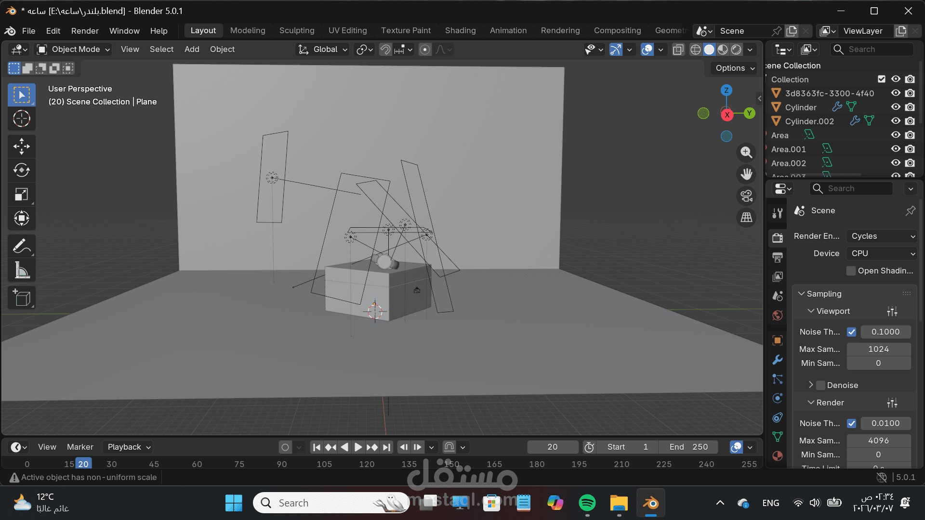Image resolution: width=925 pixels, height=520 pixels.
Task: Select the 3D Cursor tool
Action: click(21, 119)
